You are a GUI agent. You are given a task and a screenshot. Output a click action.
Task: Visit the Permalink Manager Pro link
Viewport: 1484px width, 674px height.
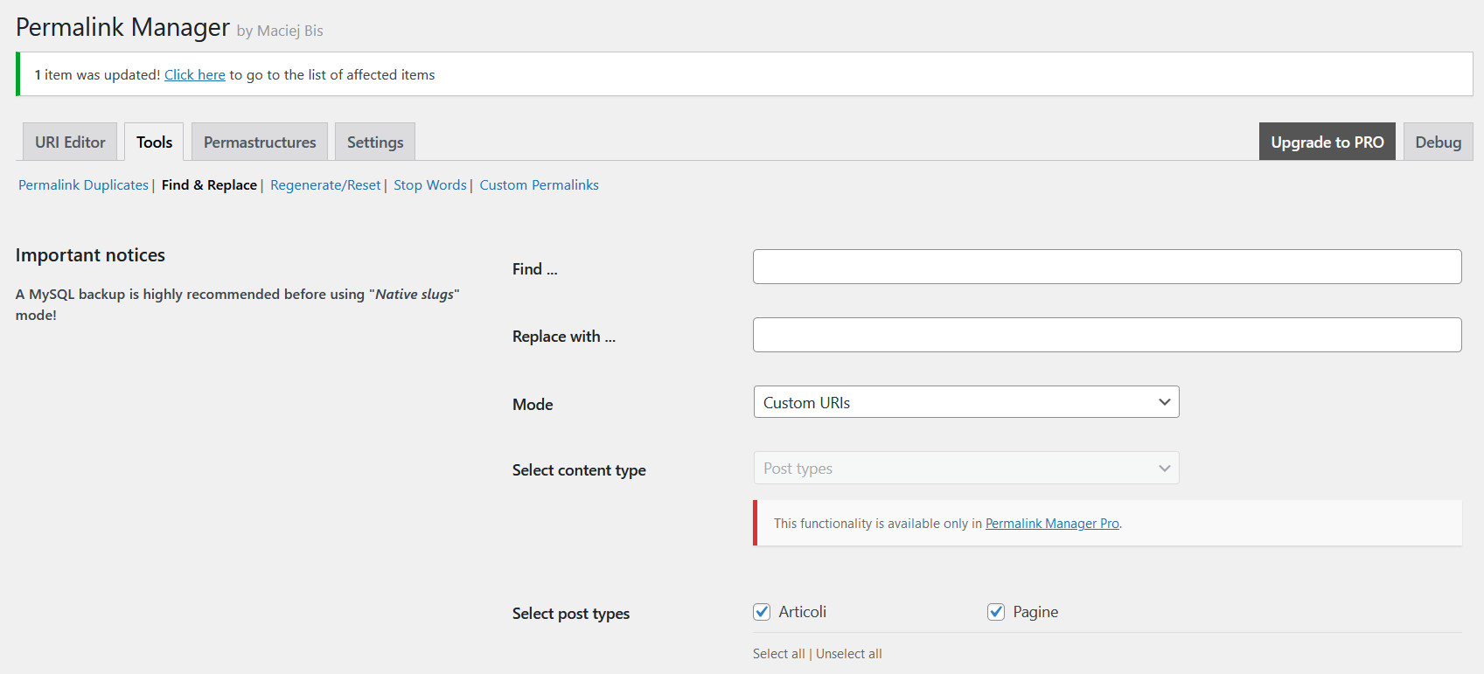(1052, 524)
